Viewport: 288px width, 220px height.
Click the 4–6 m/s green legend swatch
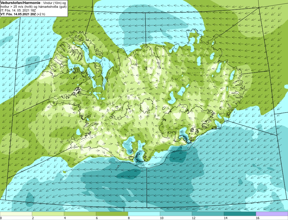(80, 214)
